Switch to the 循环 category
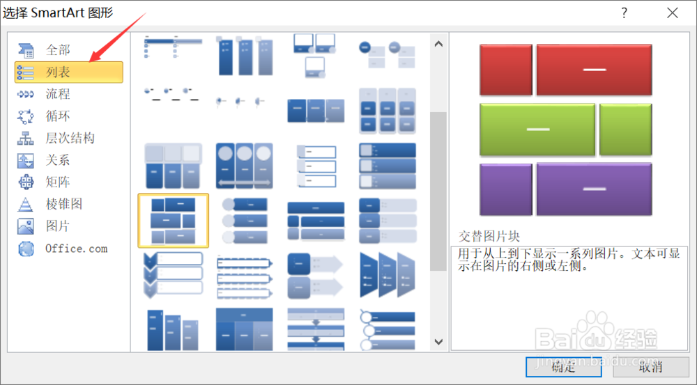Viewport: 697px width, 385px height. (69, 116)
